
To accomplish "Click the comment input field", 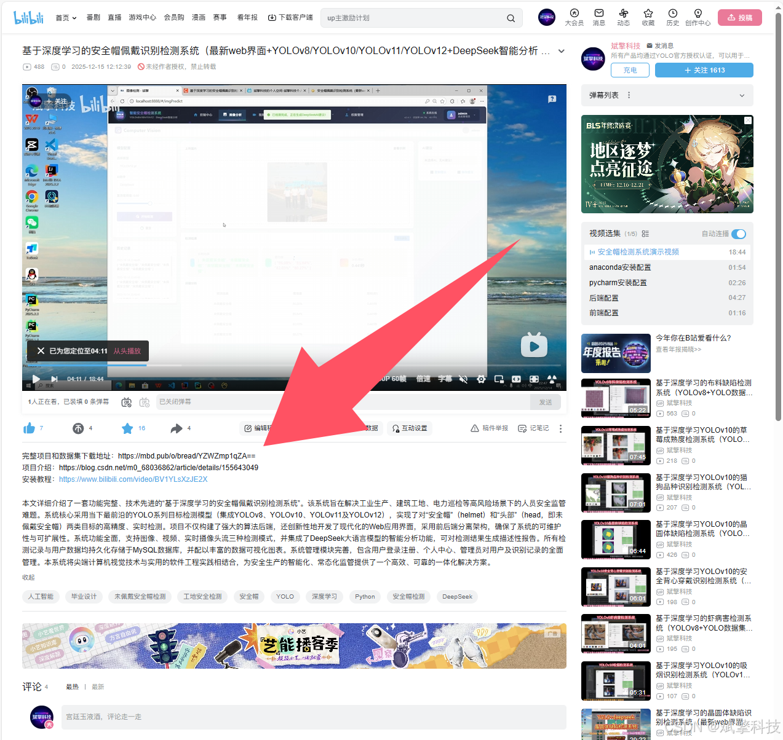I will pos(314,717).
